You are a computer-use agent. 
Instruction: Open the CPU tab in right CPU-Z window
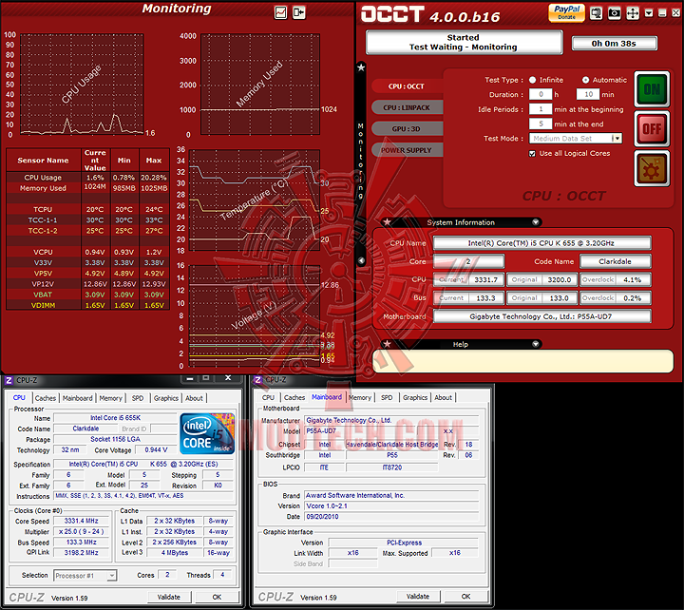point(268,397)
